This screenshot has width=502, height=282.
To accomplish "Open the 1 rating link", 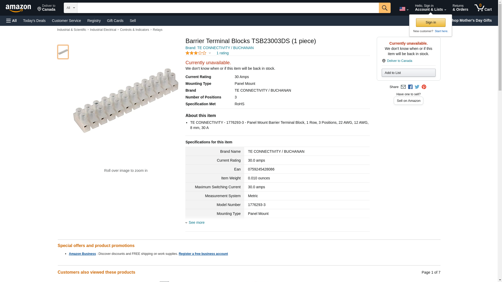I will point(222,53).
